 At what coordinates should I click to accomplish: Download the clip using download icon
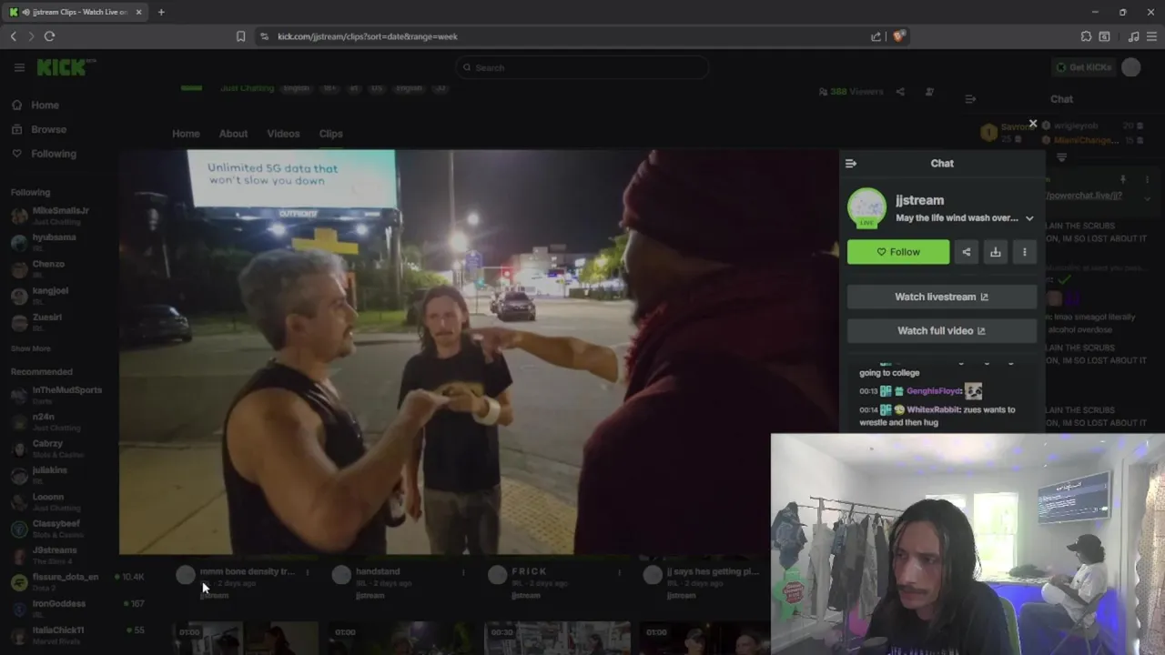click(996, 252)
